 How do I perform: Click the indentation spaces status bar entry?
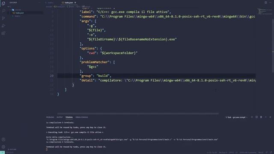pos(223,153)
